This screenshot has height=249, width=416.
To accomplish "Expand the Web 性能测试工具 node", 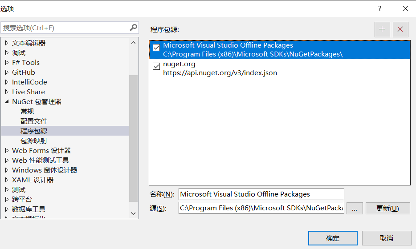I will (x=7, y=160).
